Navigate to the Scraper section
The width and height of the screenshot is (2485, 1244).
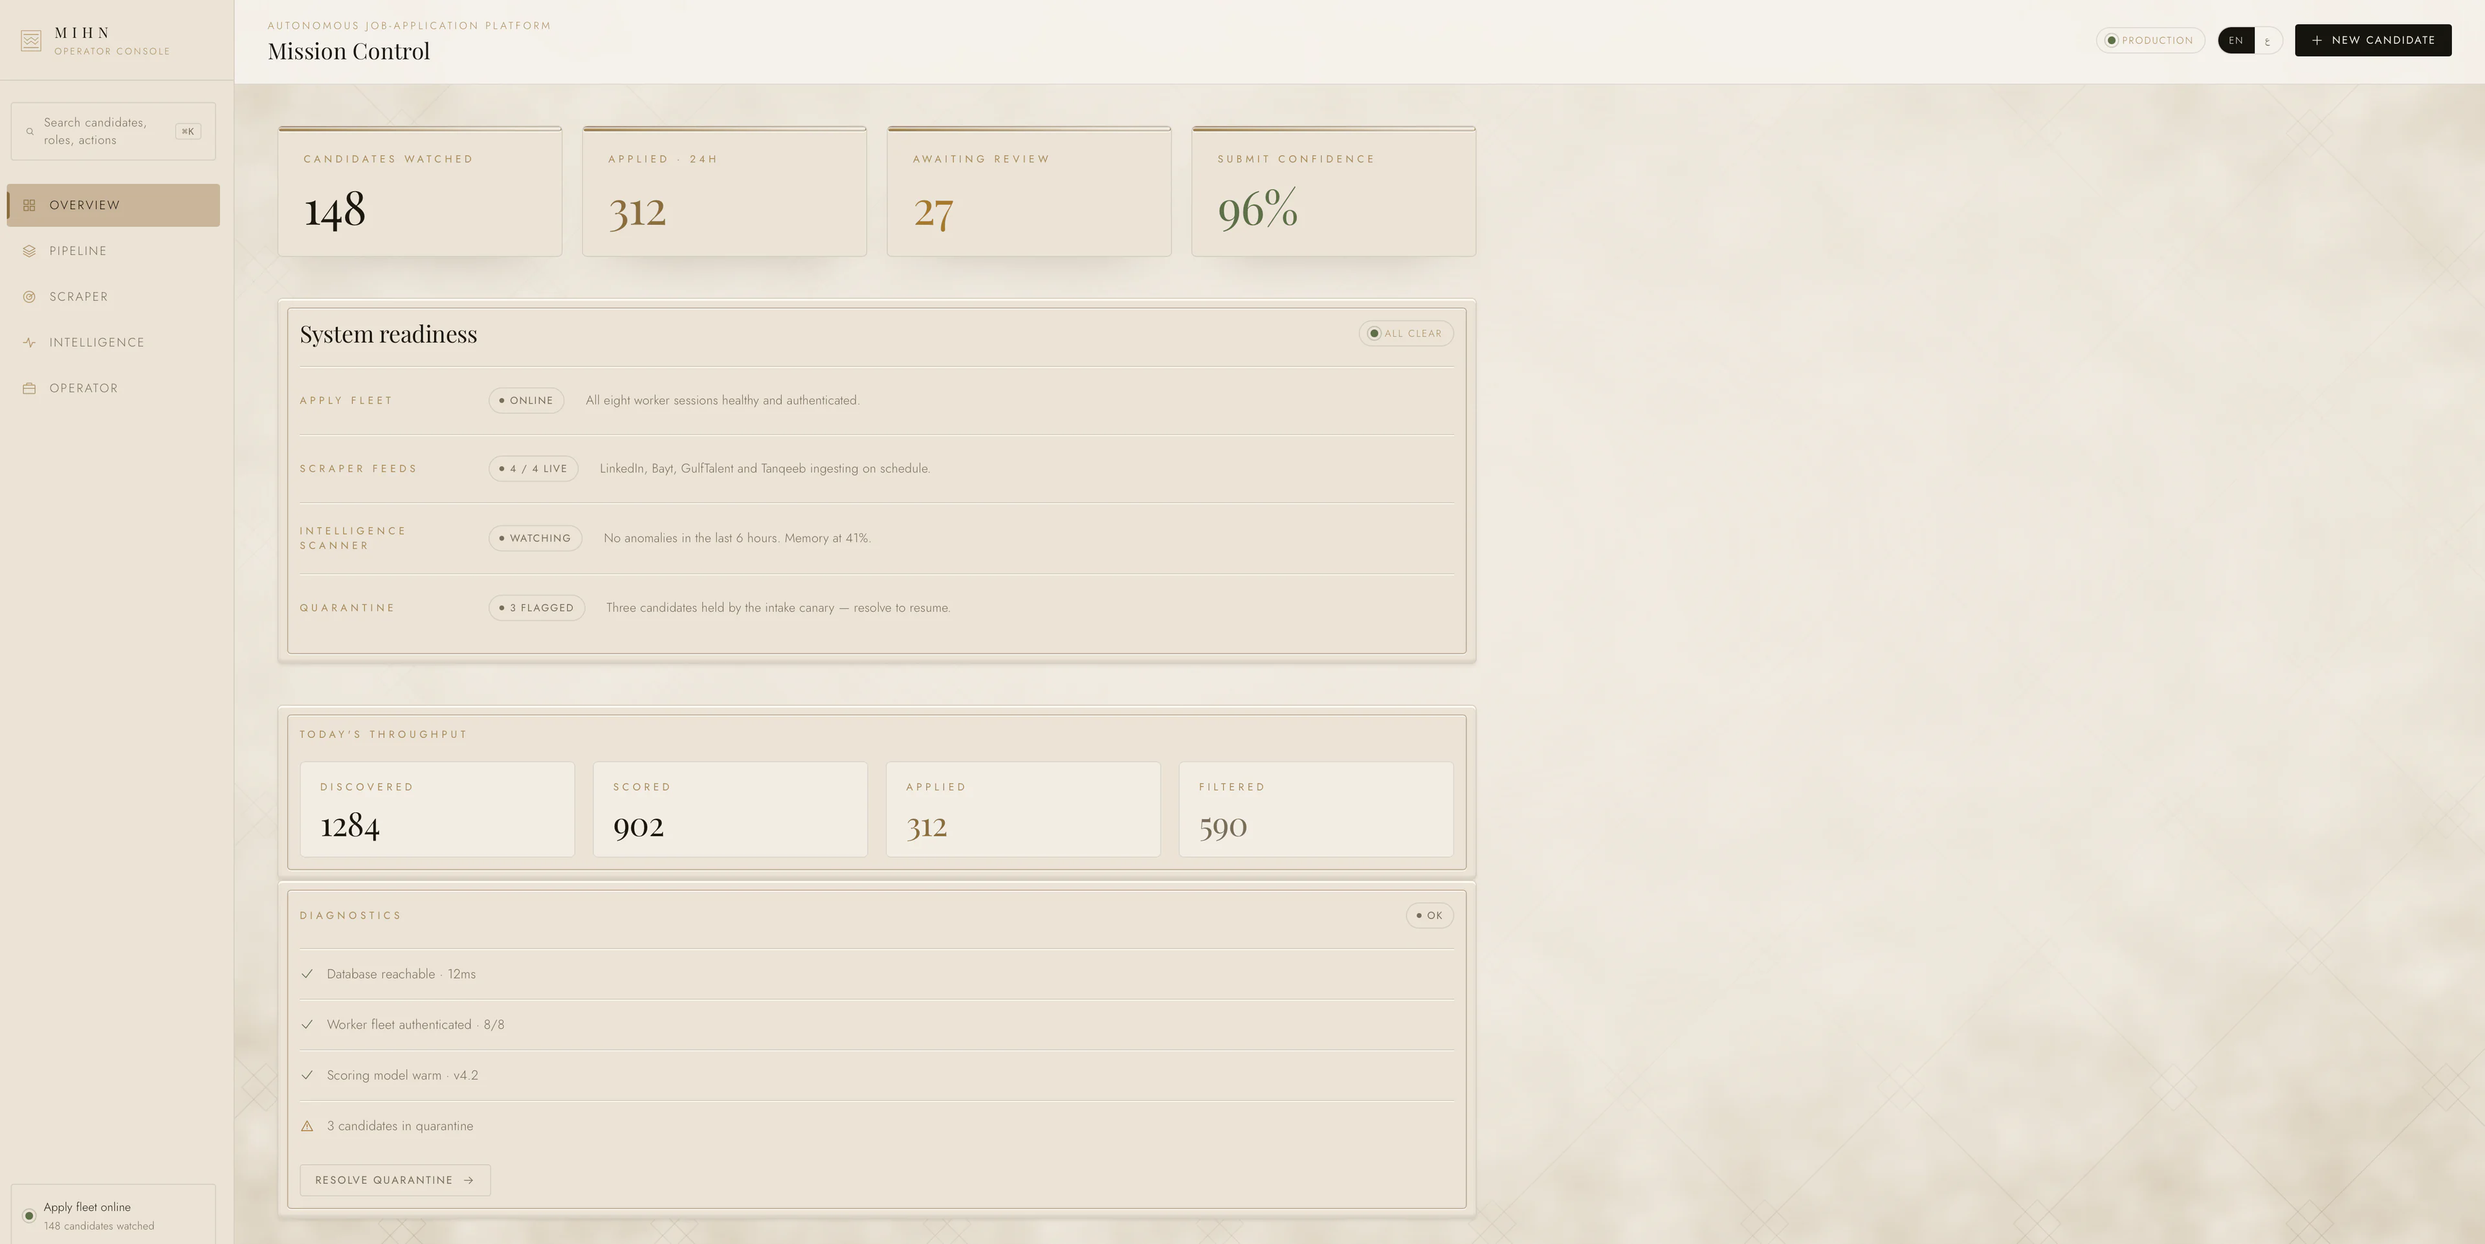click(x=113, y=297)
